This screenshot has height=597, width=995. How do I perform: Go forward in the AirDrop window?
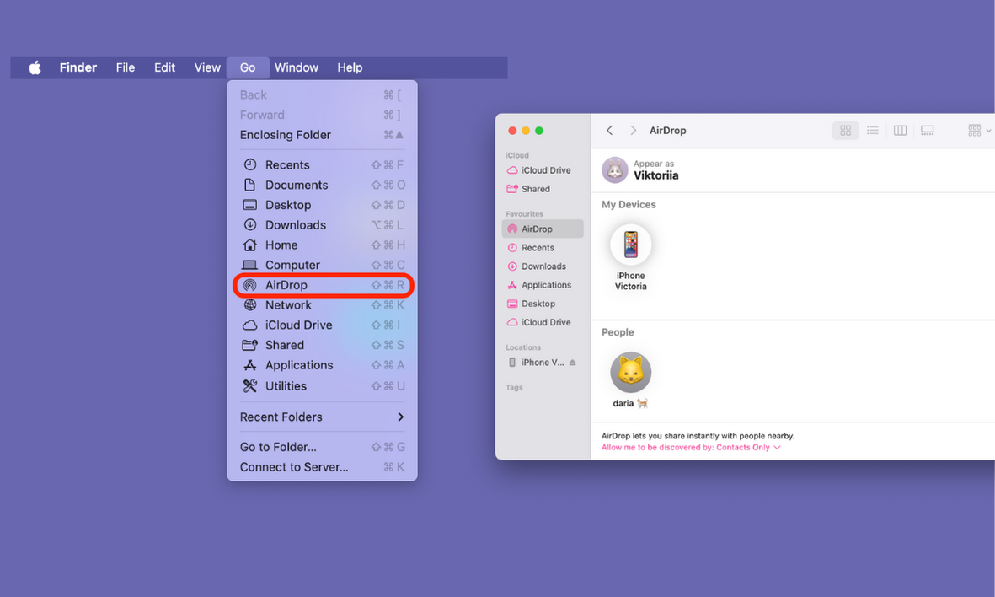click(x=633, y=130)
